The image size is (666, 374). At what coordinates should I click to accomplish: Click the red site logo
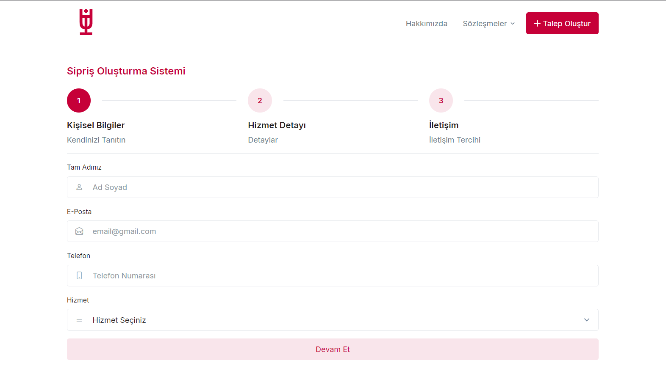pos(86,22)
